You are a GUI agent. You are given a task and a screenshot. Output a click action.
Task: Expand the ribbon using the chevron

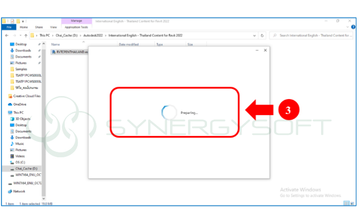click(x=347, y=27)
